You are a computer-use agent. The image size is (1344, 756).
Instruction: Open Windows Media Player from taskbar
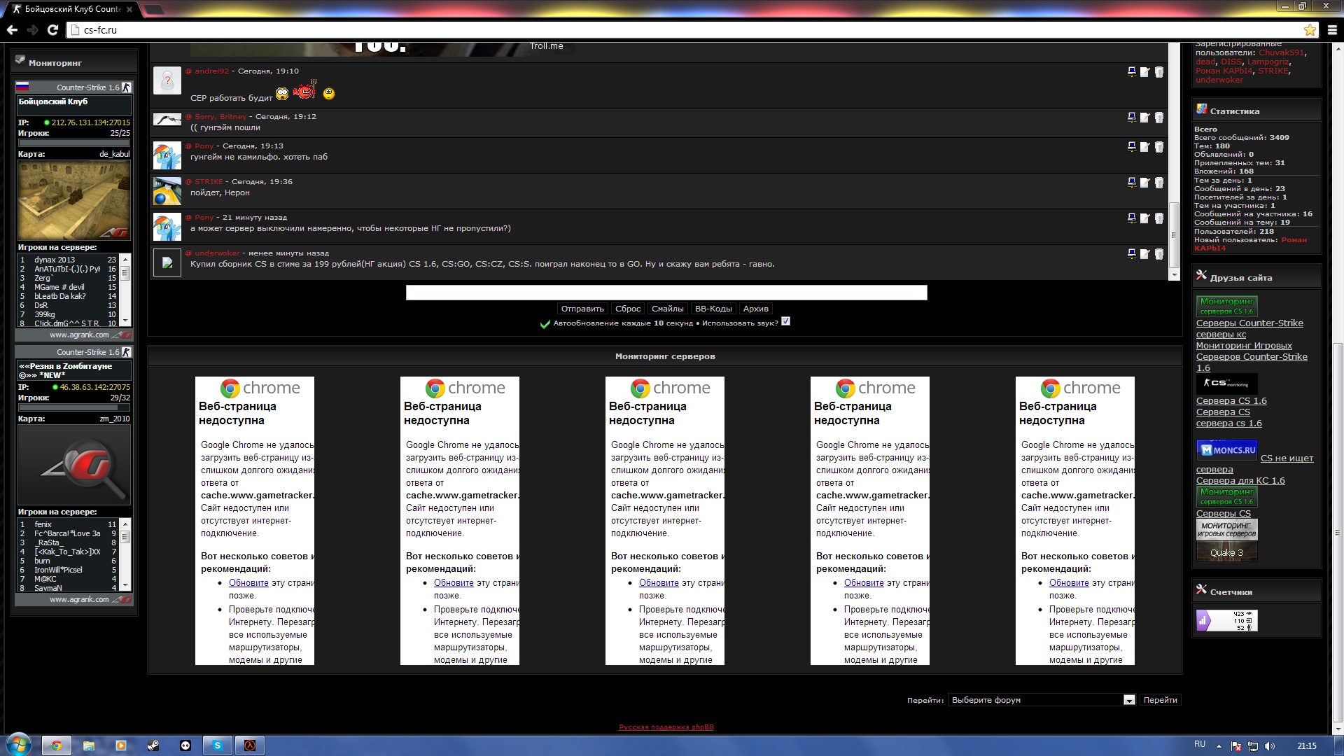tap(120, 745)
